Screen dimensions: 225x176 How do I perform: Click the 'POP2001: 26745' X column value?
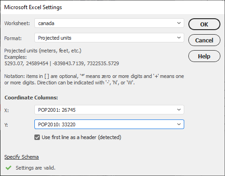[57, 110]
